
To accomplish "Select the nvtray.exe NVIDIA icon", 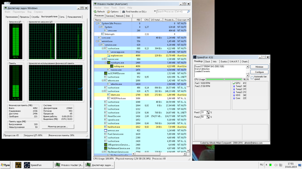I will click(112, 66).
